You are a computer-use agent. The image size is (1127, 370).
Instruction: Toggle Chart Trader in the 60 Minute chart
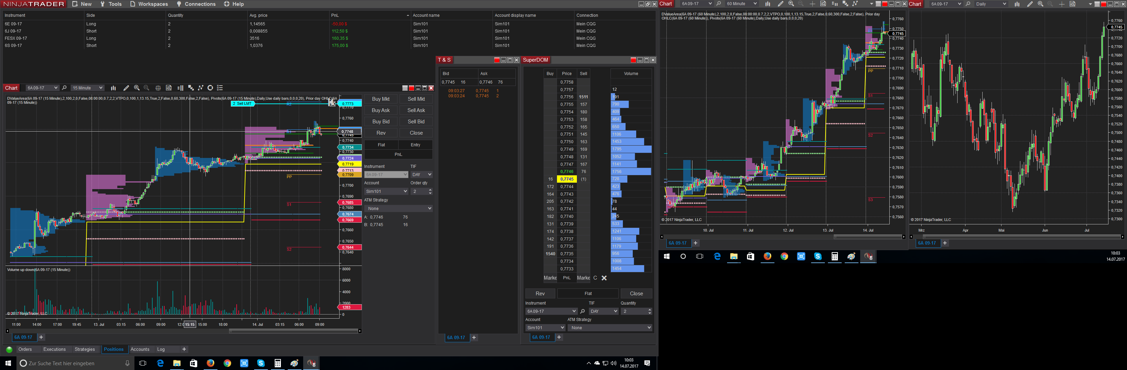pyautogui.click(x=834, y=4)
